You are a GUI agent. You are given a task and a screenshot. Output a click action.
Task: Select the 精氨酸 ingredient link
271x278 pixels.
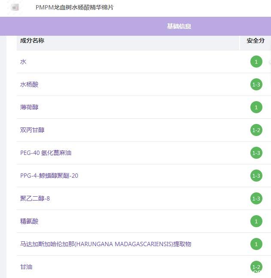[x=29, y=221]
